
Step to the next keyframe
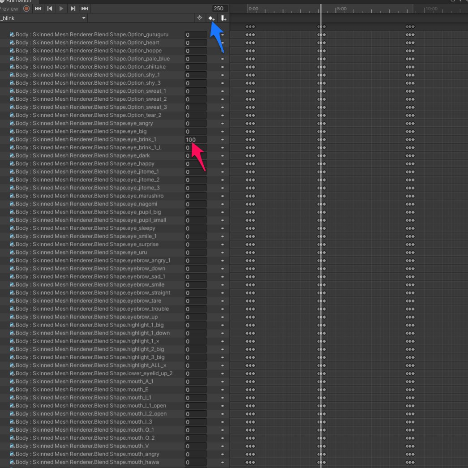tap(73, 9)
